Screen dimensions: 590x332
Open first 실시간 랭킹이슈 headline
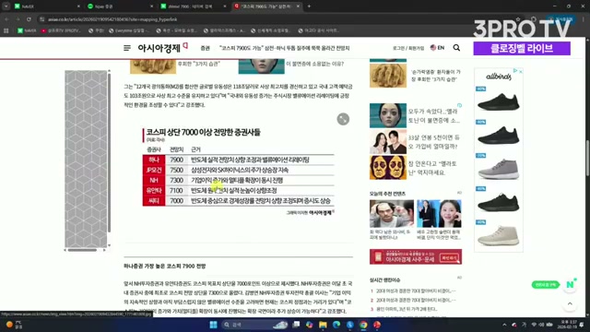click(x=416, y=291)
